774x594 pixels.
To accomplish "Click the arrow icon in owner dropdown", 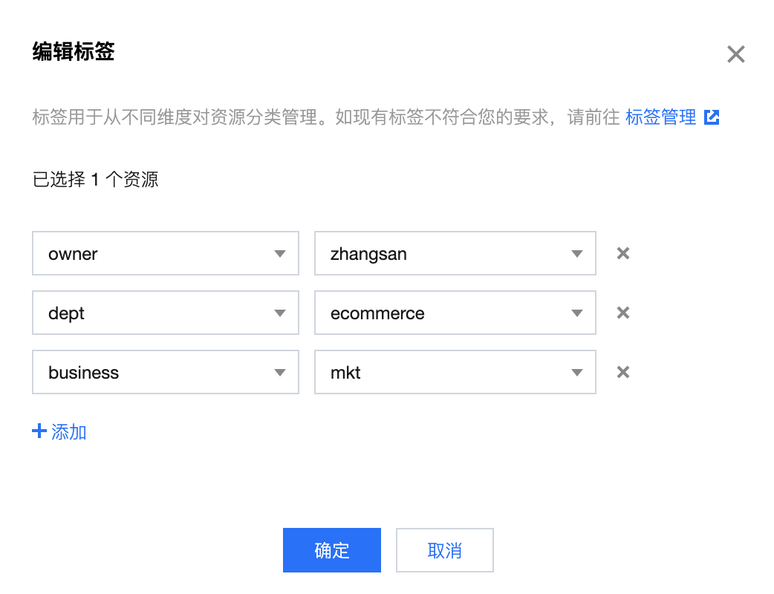I will (280, 254).
